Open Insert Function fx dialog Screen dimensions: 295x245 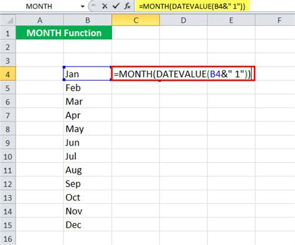point(127,6)
